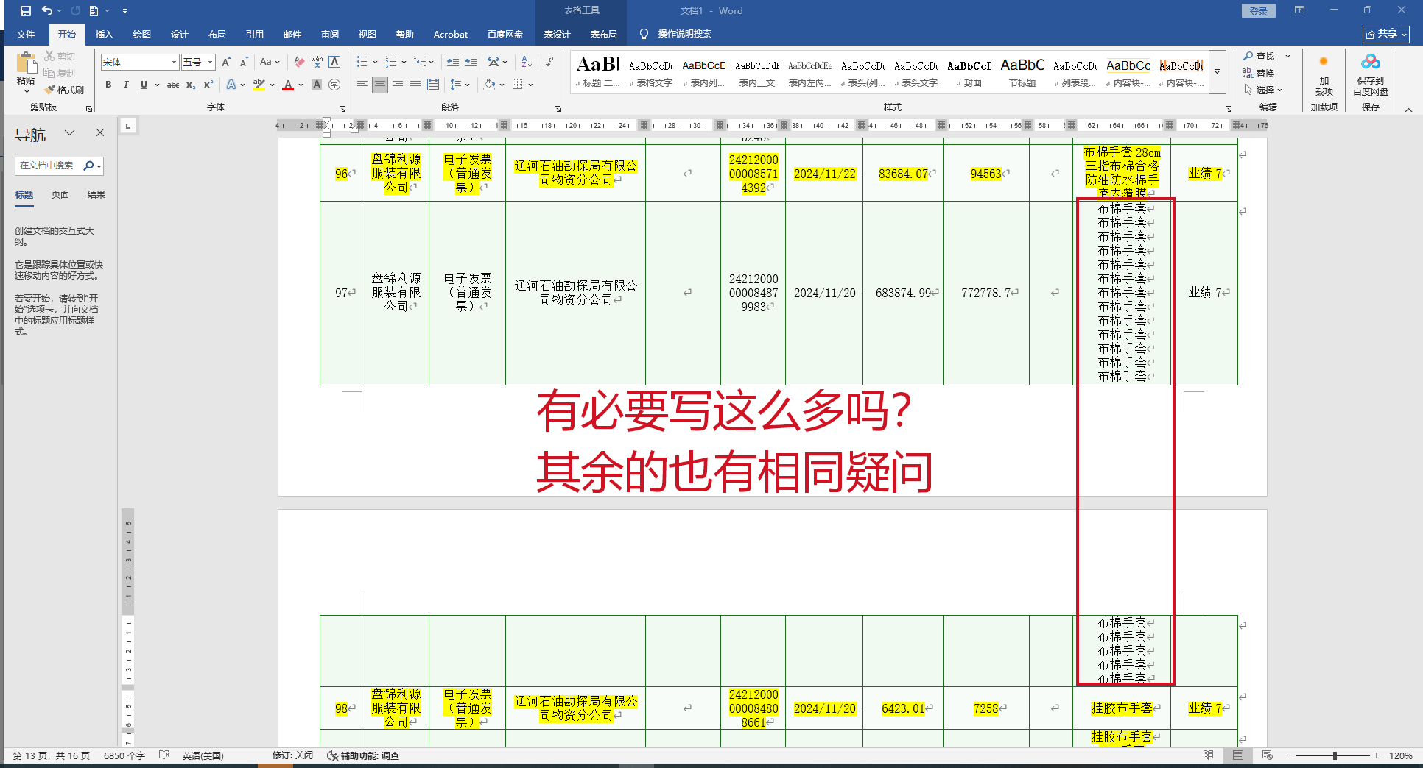The height and width of the screenshot is (768, 1423).
Task: Click page count '第 13 页, 共 16 页'
Action: coord(52,755)
